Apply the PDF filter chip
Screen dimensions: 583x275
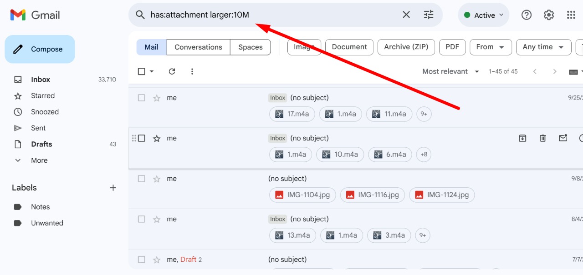pos(452,47)
